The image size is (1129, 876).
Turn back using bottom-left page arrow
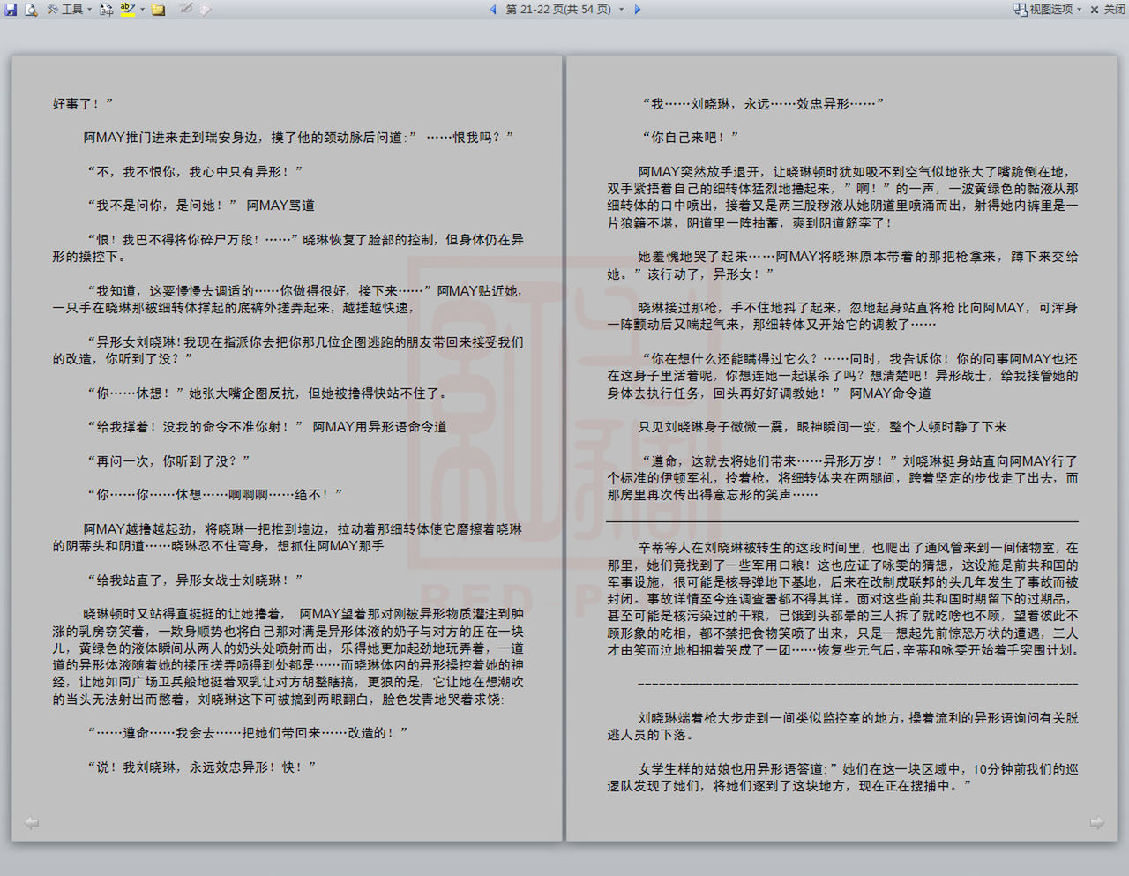click(32, 823)
